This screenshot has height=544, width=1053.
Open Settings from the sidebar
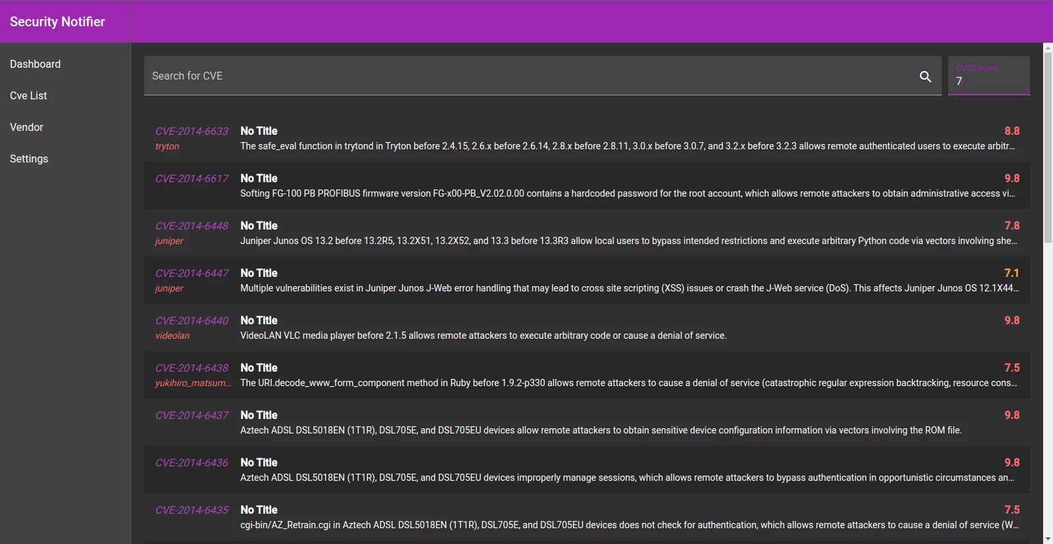point(29,159)
